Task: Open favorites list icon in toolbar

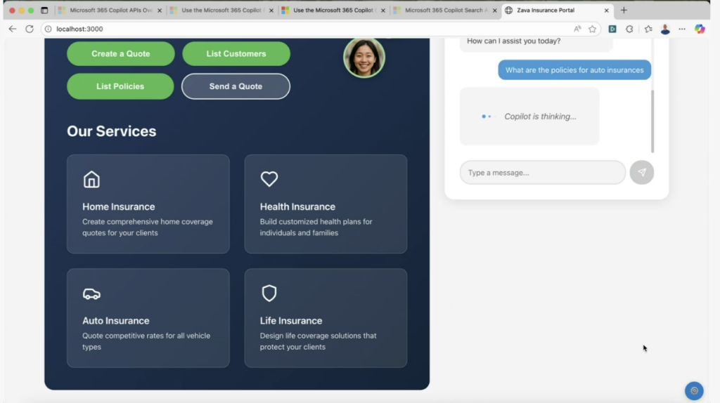Action: tap(648, 29)
